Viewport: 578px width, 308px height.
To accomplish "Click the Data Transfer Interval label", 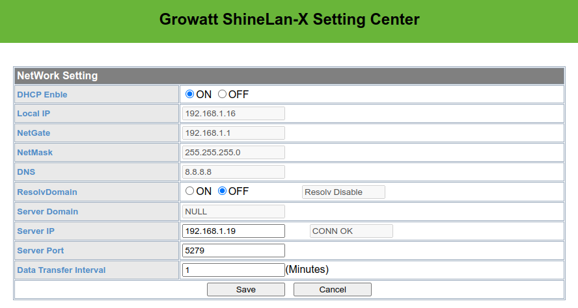I will [61, 270].
